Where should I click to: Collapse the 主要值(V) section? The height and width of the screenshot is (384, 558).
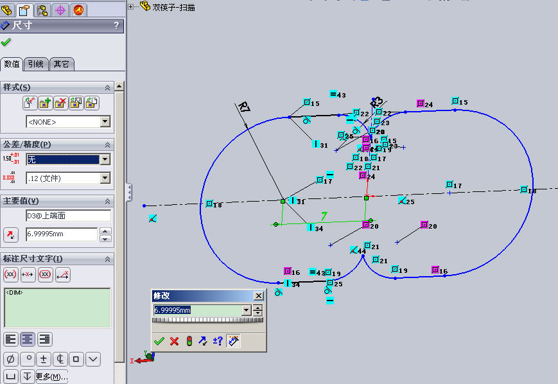click(107, 202)
